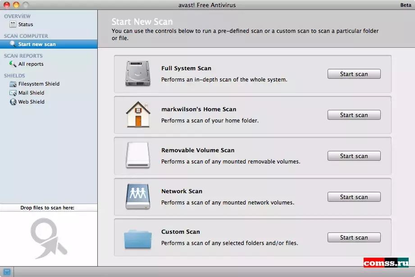Click the Mail Shield envelope icon
This screenshot has height=277, width=415.
tap(13, 93)
